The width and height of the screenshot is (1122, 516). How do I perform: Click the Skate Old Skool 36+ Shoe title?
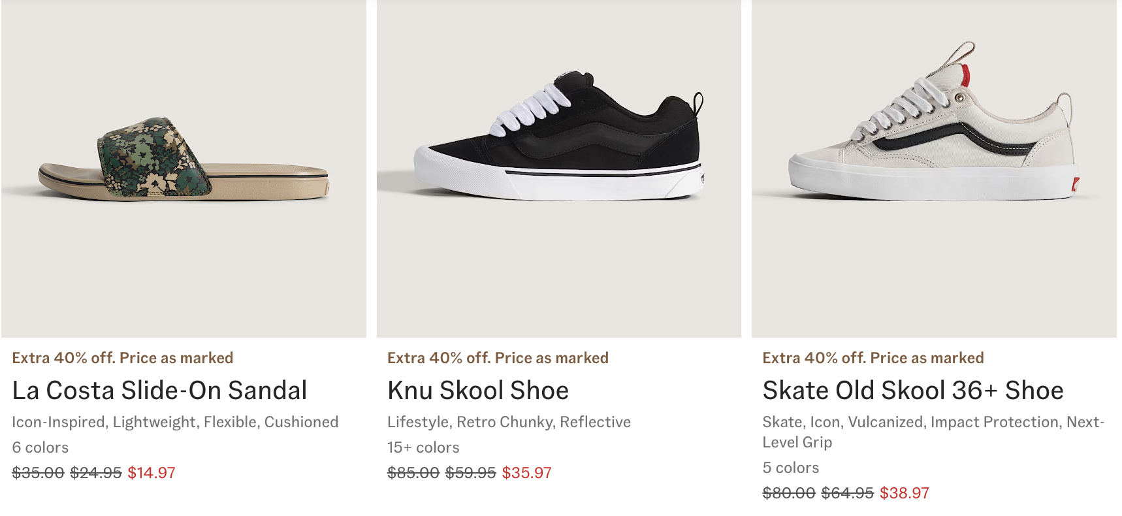tap(913, 391)
